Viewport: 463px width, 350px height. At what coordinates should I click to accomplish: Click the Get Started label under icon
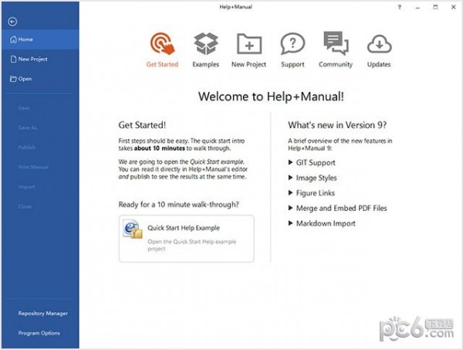tap(162, 64)
